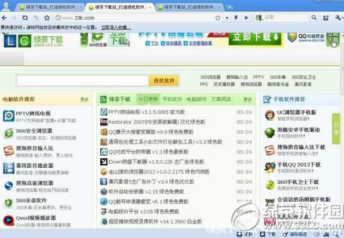The height and width of the screenshot is (238, 344).
Task: Open the 搜狗输入法 hot search link
Action: pyautogui.click(x=237, y=77)
